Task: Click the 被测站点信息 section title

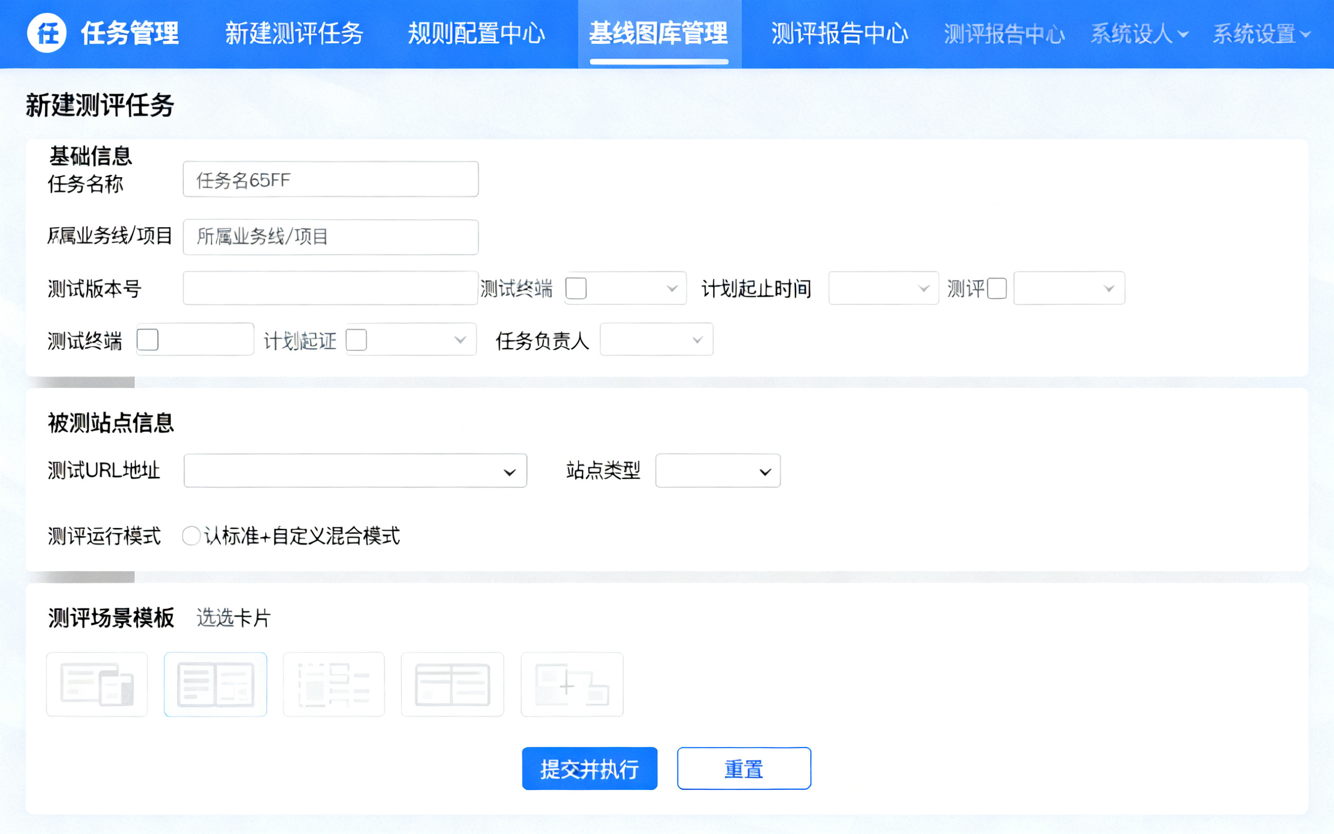Action: [x=111, y=423]
